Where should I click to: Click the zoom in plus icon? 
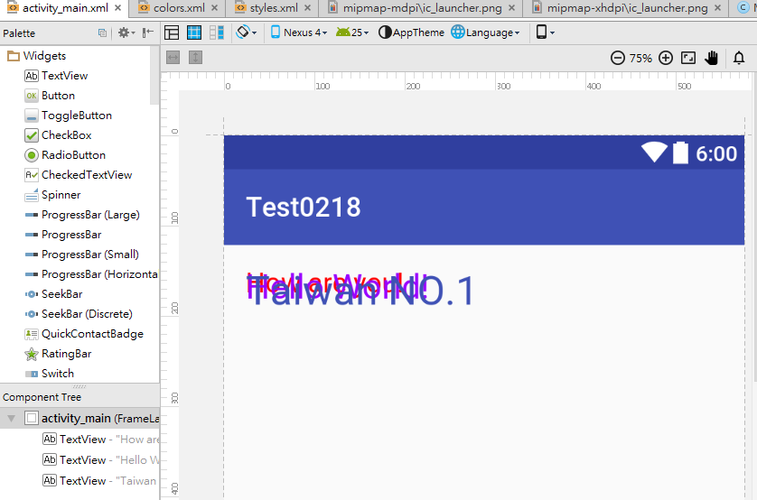pyautogui.click(x=666, y=58)
